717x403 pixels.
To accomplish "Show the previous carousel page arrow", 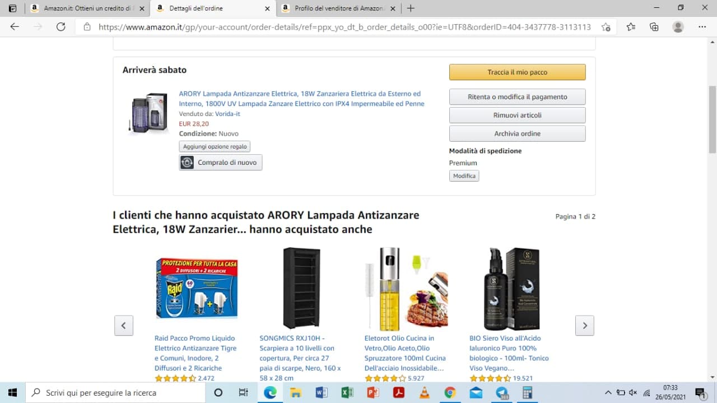I will click(124, 325).
